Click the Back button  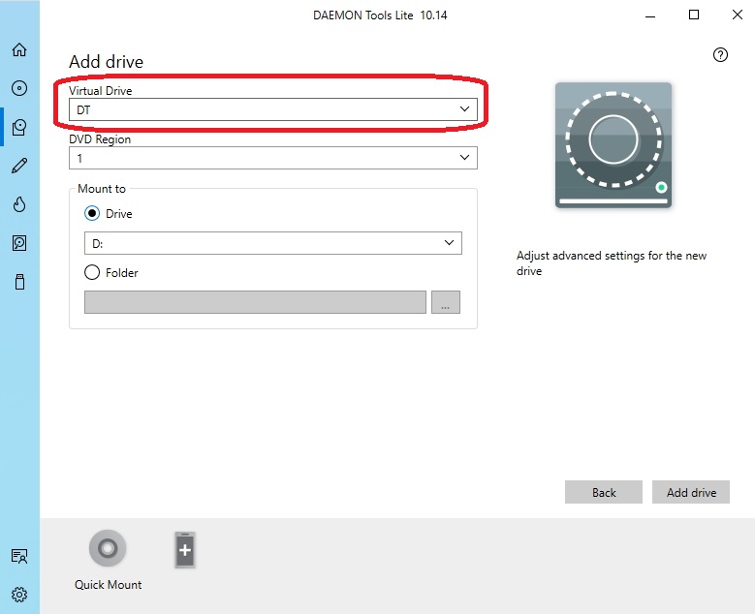pyautogui.click(x=604, y=492)
